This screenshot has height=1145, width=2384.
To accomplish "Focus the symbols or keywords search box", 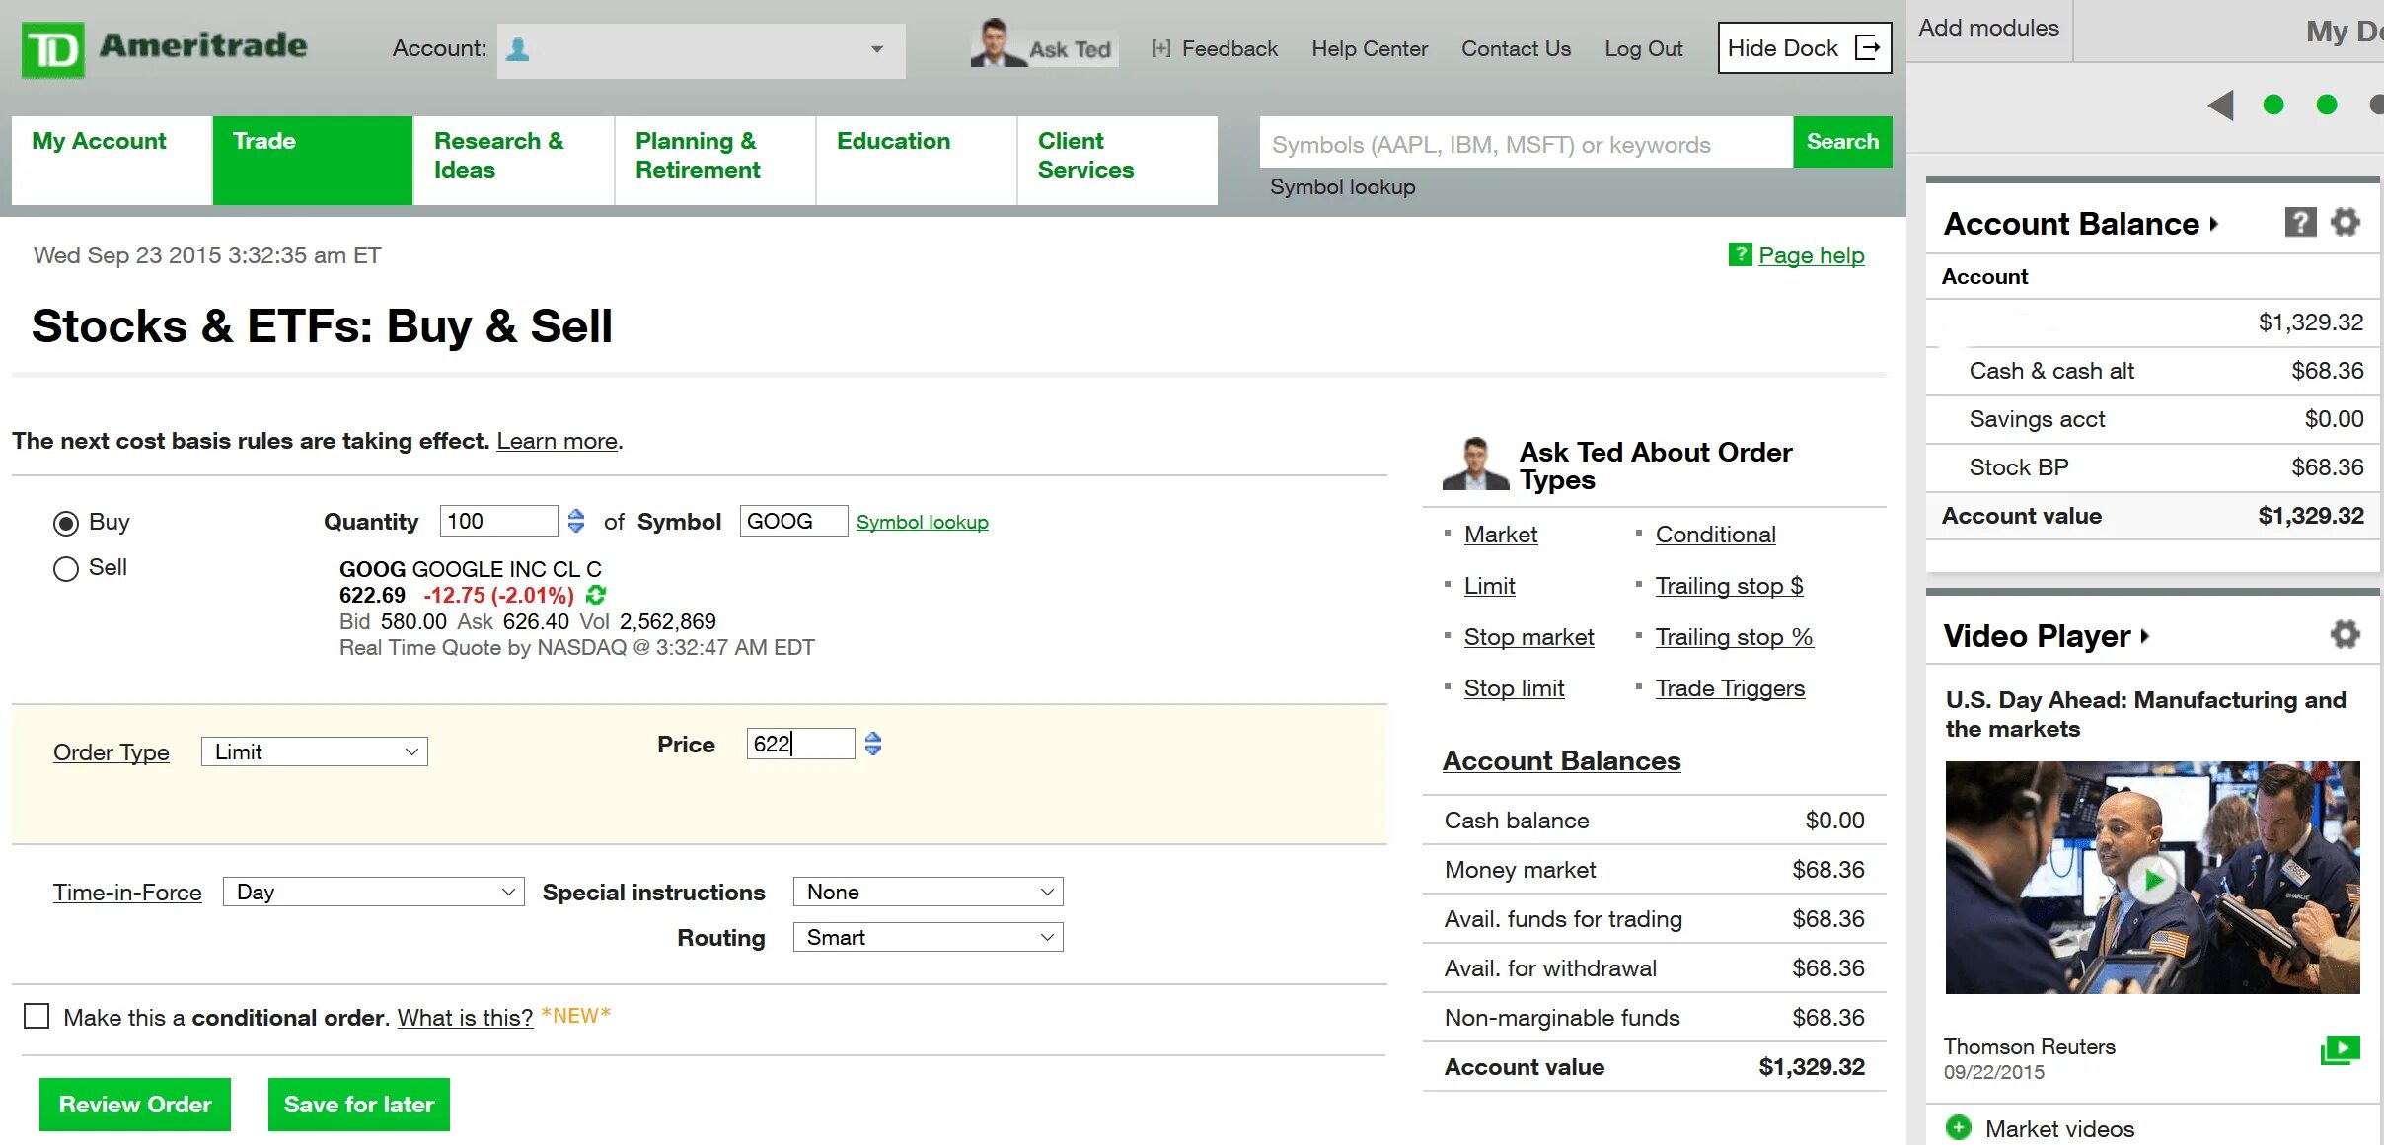I will point(1526,144).
